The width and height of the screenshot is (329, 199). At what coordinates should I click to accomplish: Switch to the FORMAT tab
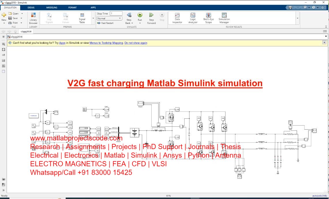tap(72, 7)
